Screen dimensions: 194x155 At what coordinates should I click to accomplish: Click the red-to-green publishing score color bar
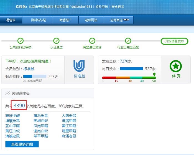(129, 78)
